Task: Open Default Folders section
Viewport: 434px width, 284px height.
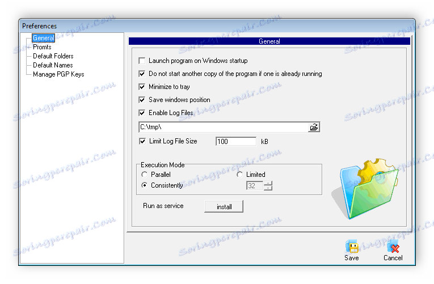Action: pyautogui.click(x=53, y=56)
